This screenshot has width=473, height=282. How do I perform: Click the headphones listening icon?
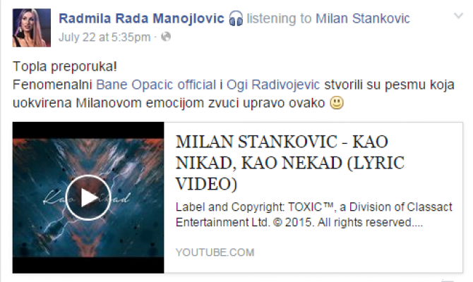click(x=236, y=18)
